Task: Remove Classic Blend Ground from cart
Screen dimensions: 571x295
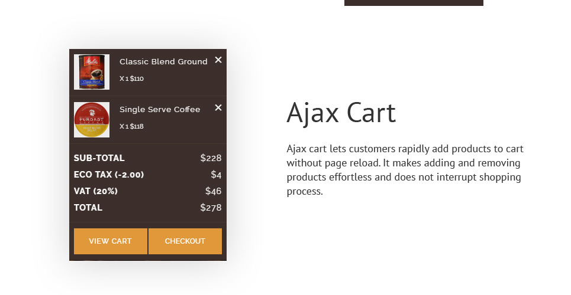Action: tap(218, 60)
